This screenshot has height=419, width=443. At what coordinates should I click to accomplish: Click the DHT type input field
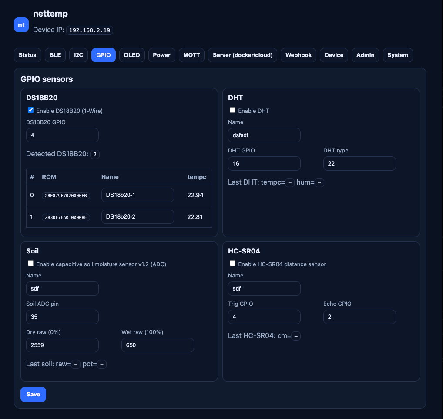(x=359, y=164)
